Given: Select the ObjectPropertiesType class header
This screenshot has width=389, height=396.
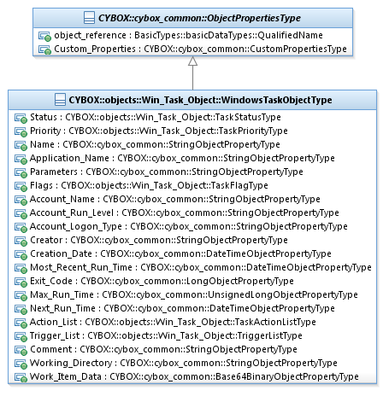Looking at the screenshot, I should 193,18.
